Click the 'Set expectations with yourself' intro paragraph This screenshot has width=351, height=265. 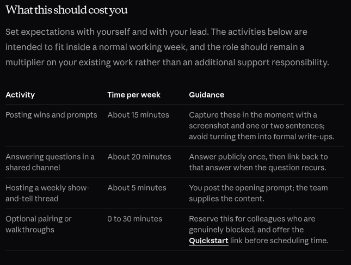pyautogui.click(x=167, y=47)
